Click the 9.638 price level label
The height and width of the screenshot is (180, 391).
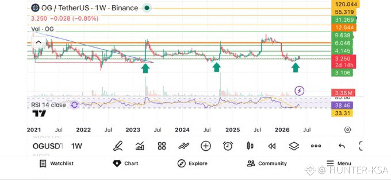tap(342, 35)
